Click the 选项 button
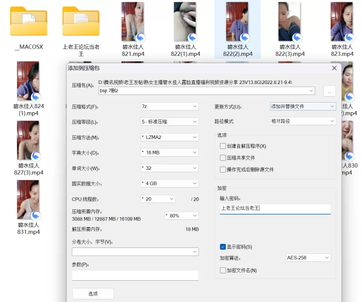363x302 pixels. tap(93, 294)
